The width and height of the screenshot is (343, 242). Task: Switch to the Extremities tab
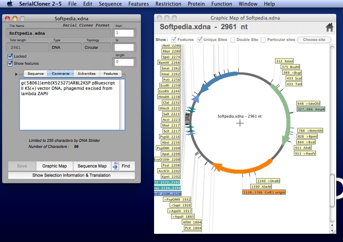tap(86, 74)
